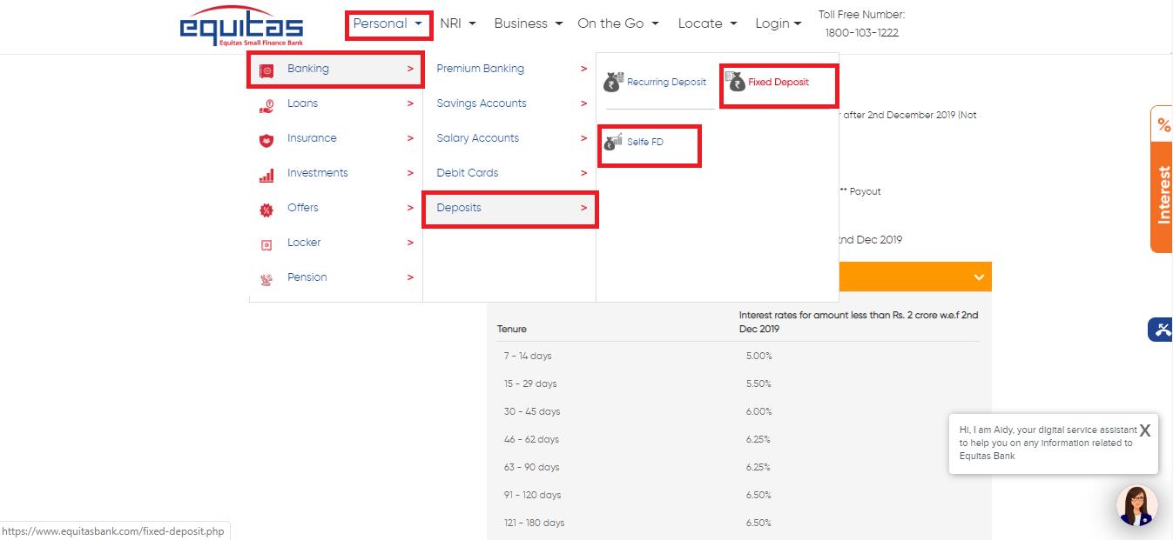The width and height of the screenshot is (1173, 540).
Task: Select Selfe FD from deposits
Action: click(644, 142)
